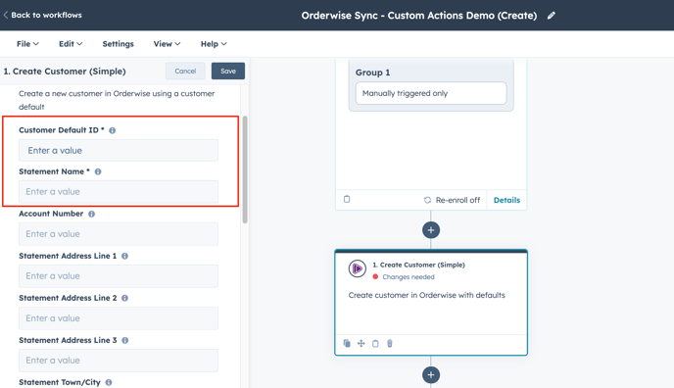674x388 pixels.
Task: Focus the Account Number input field
Action: [119, 234]
